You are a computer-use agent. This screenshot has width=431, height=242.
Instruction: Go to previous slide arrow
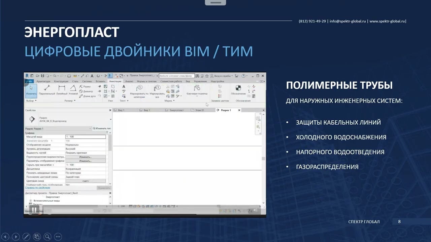click(x=5, y=237)
